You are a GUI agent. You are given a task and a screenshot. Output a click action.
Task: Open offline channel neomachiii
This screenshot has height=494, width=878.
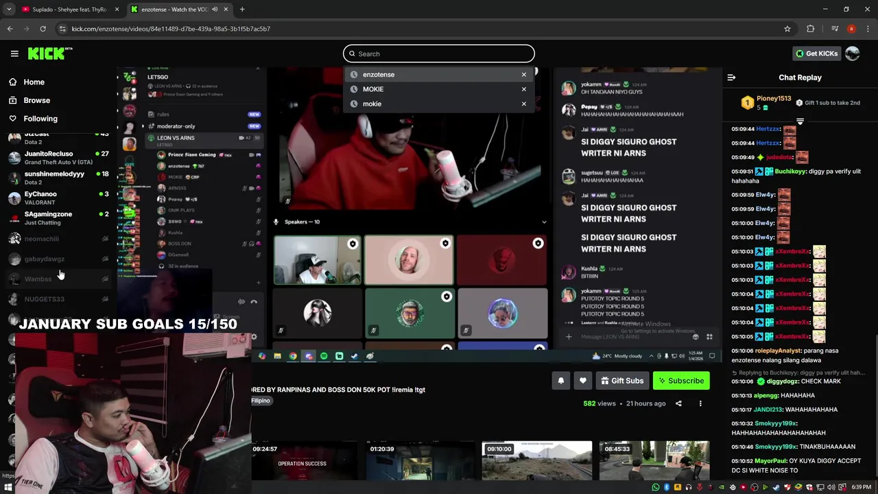[x=58, y=239]
